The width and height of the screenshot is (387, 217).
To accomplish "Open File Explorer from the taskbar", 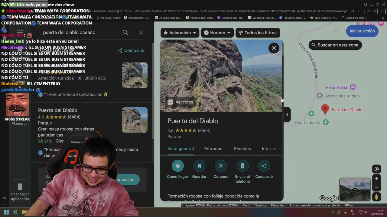I will 24,212.
